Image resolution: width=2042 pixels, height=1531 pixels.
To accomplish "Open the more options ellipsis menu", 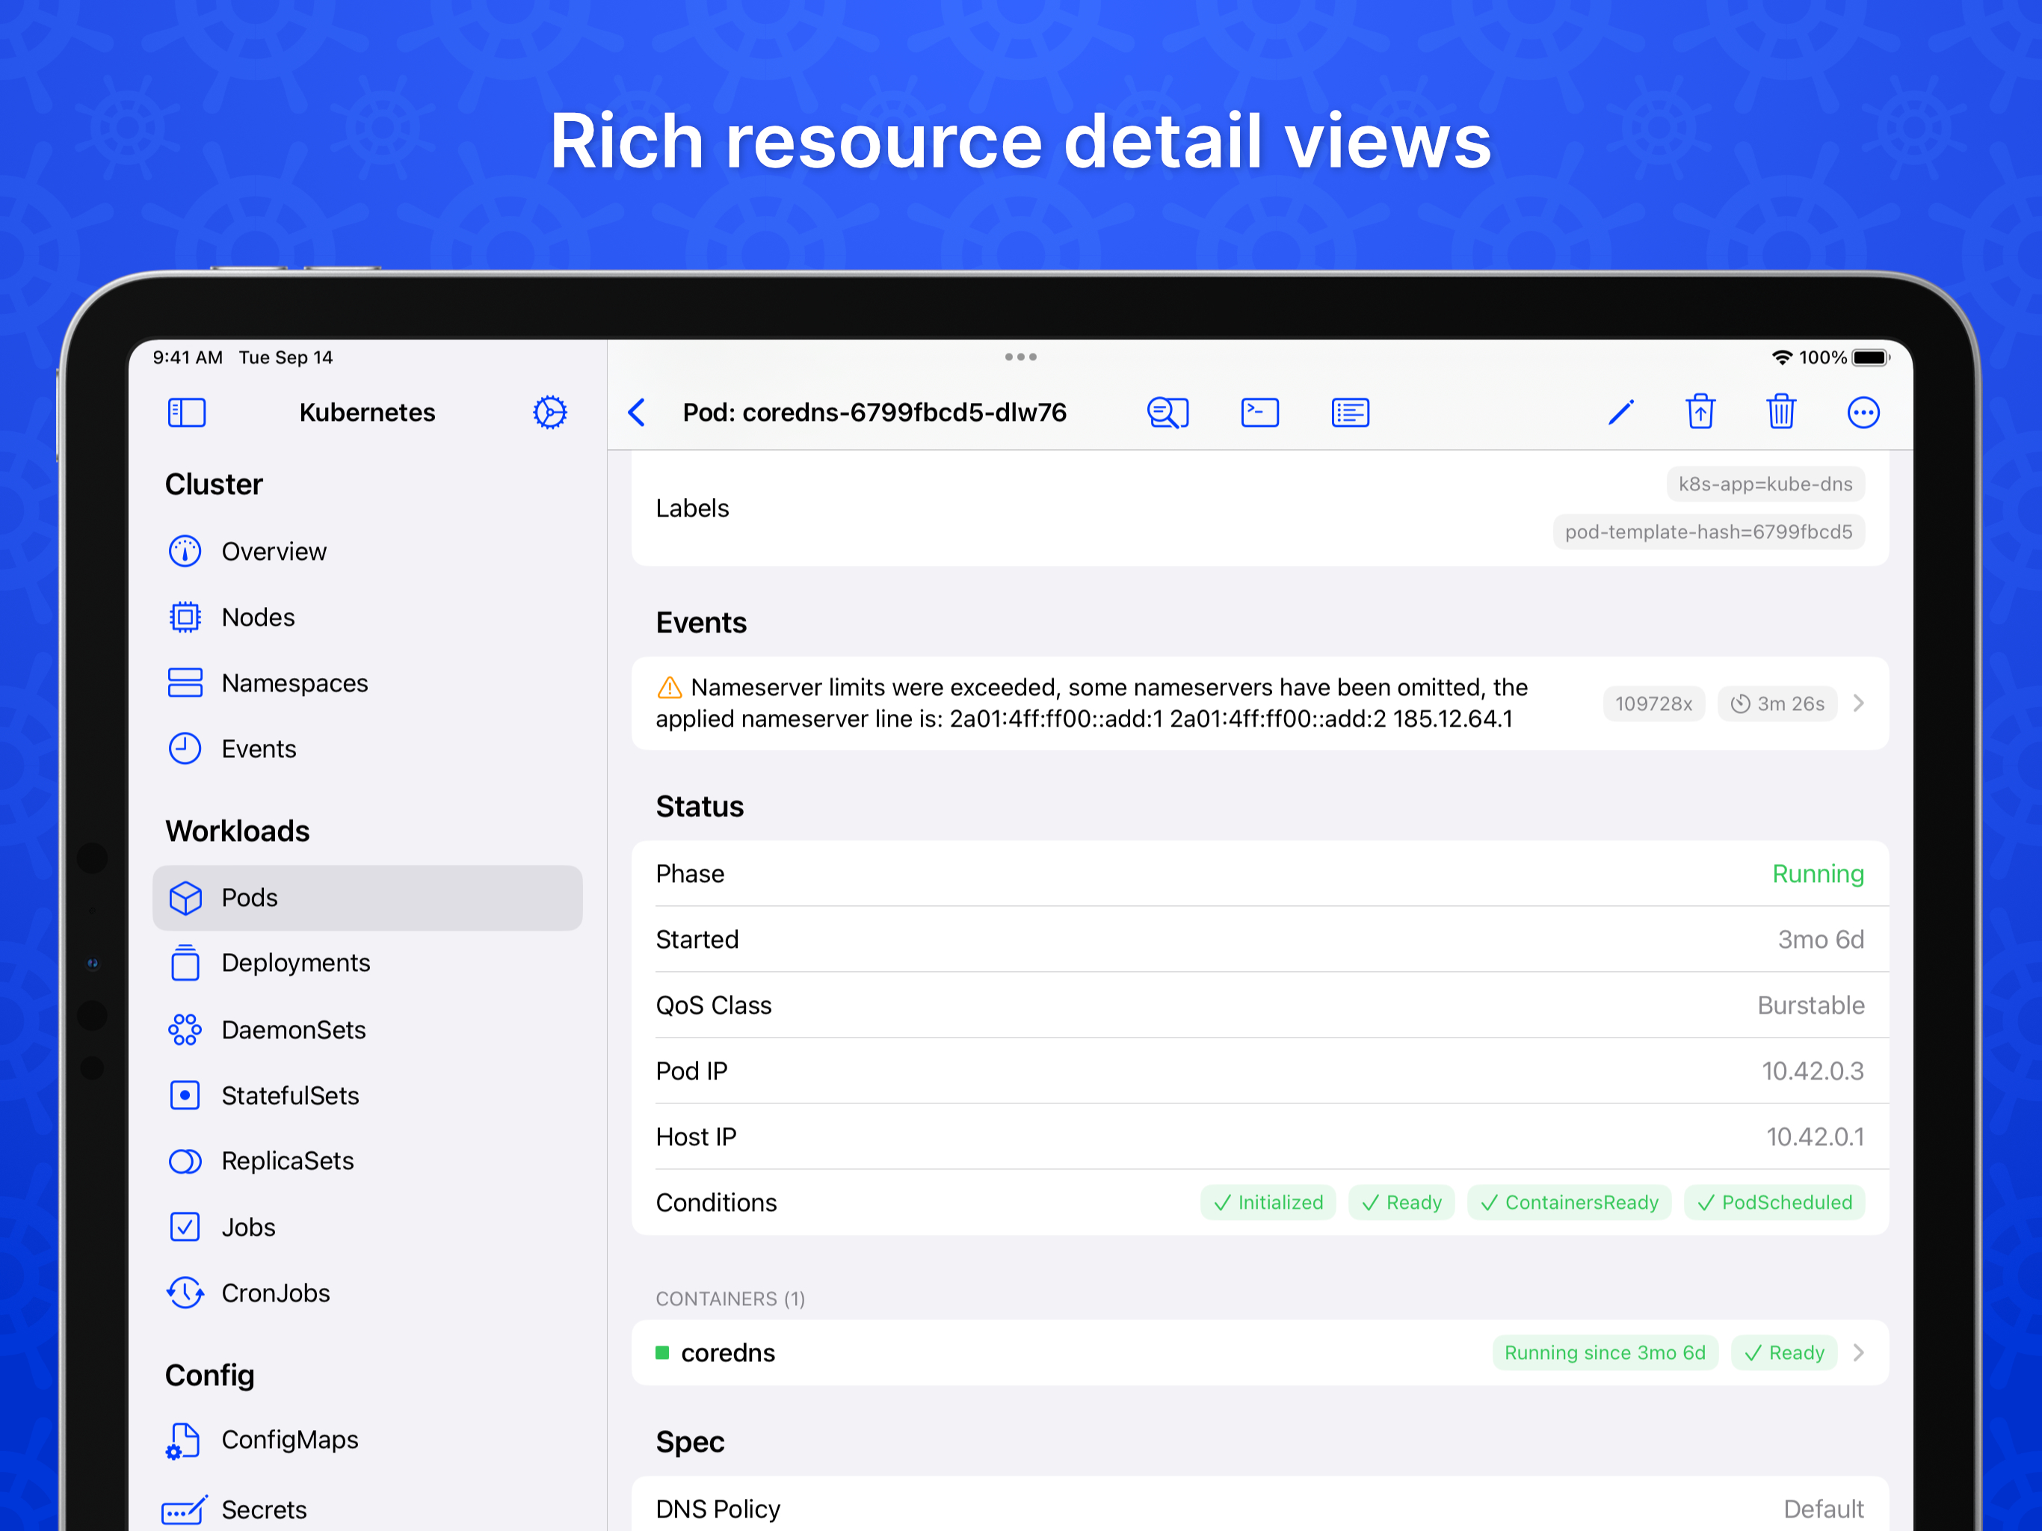I will 1863,412.
